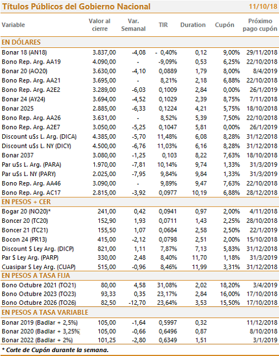Click the Bonar 24 (AY24) row label

23,99
